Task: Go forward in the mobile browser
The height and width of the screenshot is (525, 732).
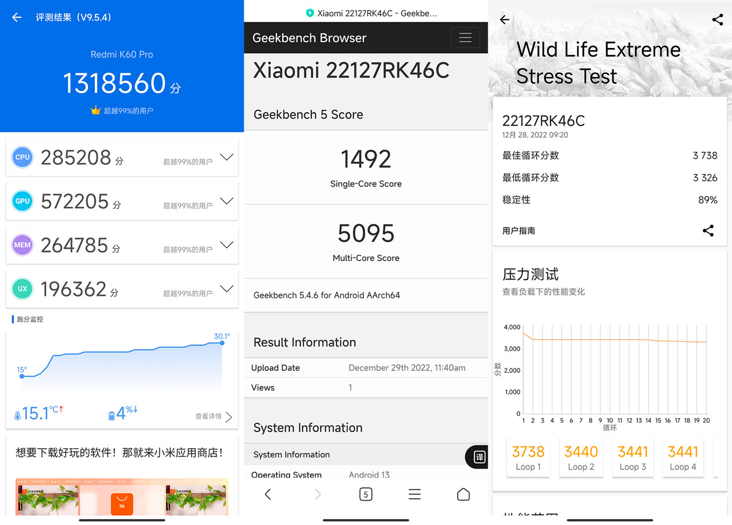Action: click(x=317, y=494)
